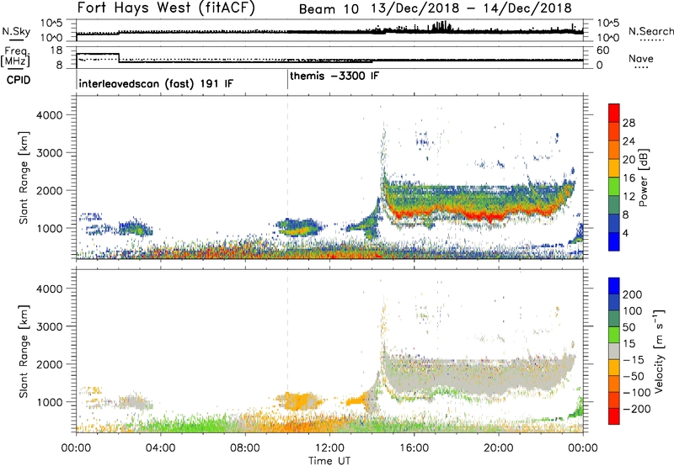The image size is (674, 466).
Task: Click the '60' Nave axis tick label
Action: pyautogui.click(x=603, y=50)
